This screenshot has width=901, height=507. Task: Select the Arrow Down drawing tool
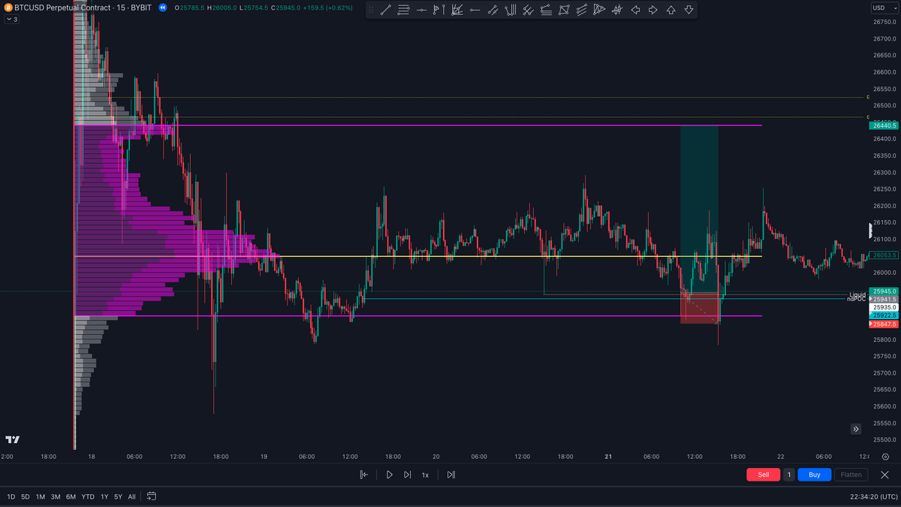click(689, 11)
